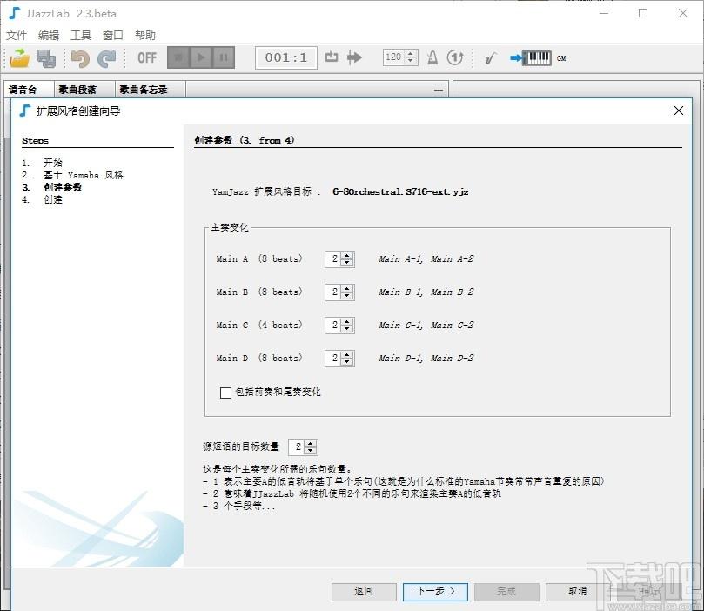
Task: Open MIDI keyboard output settings icon
Action: pyautogui.click(x=530, y=57)
